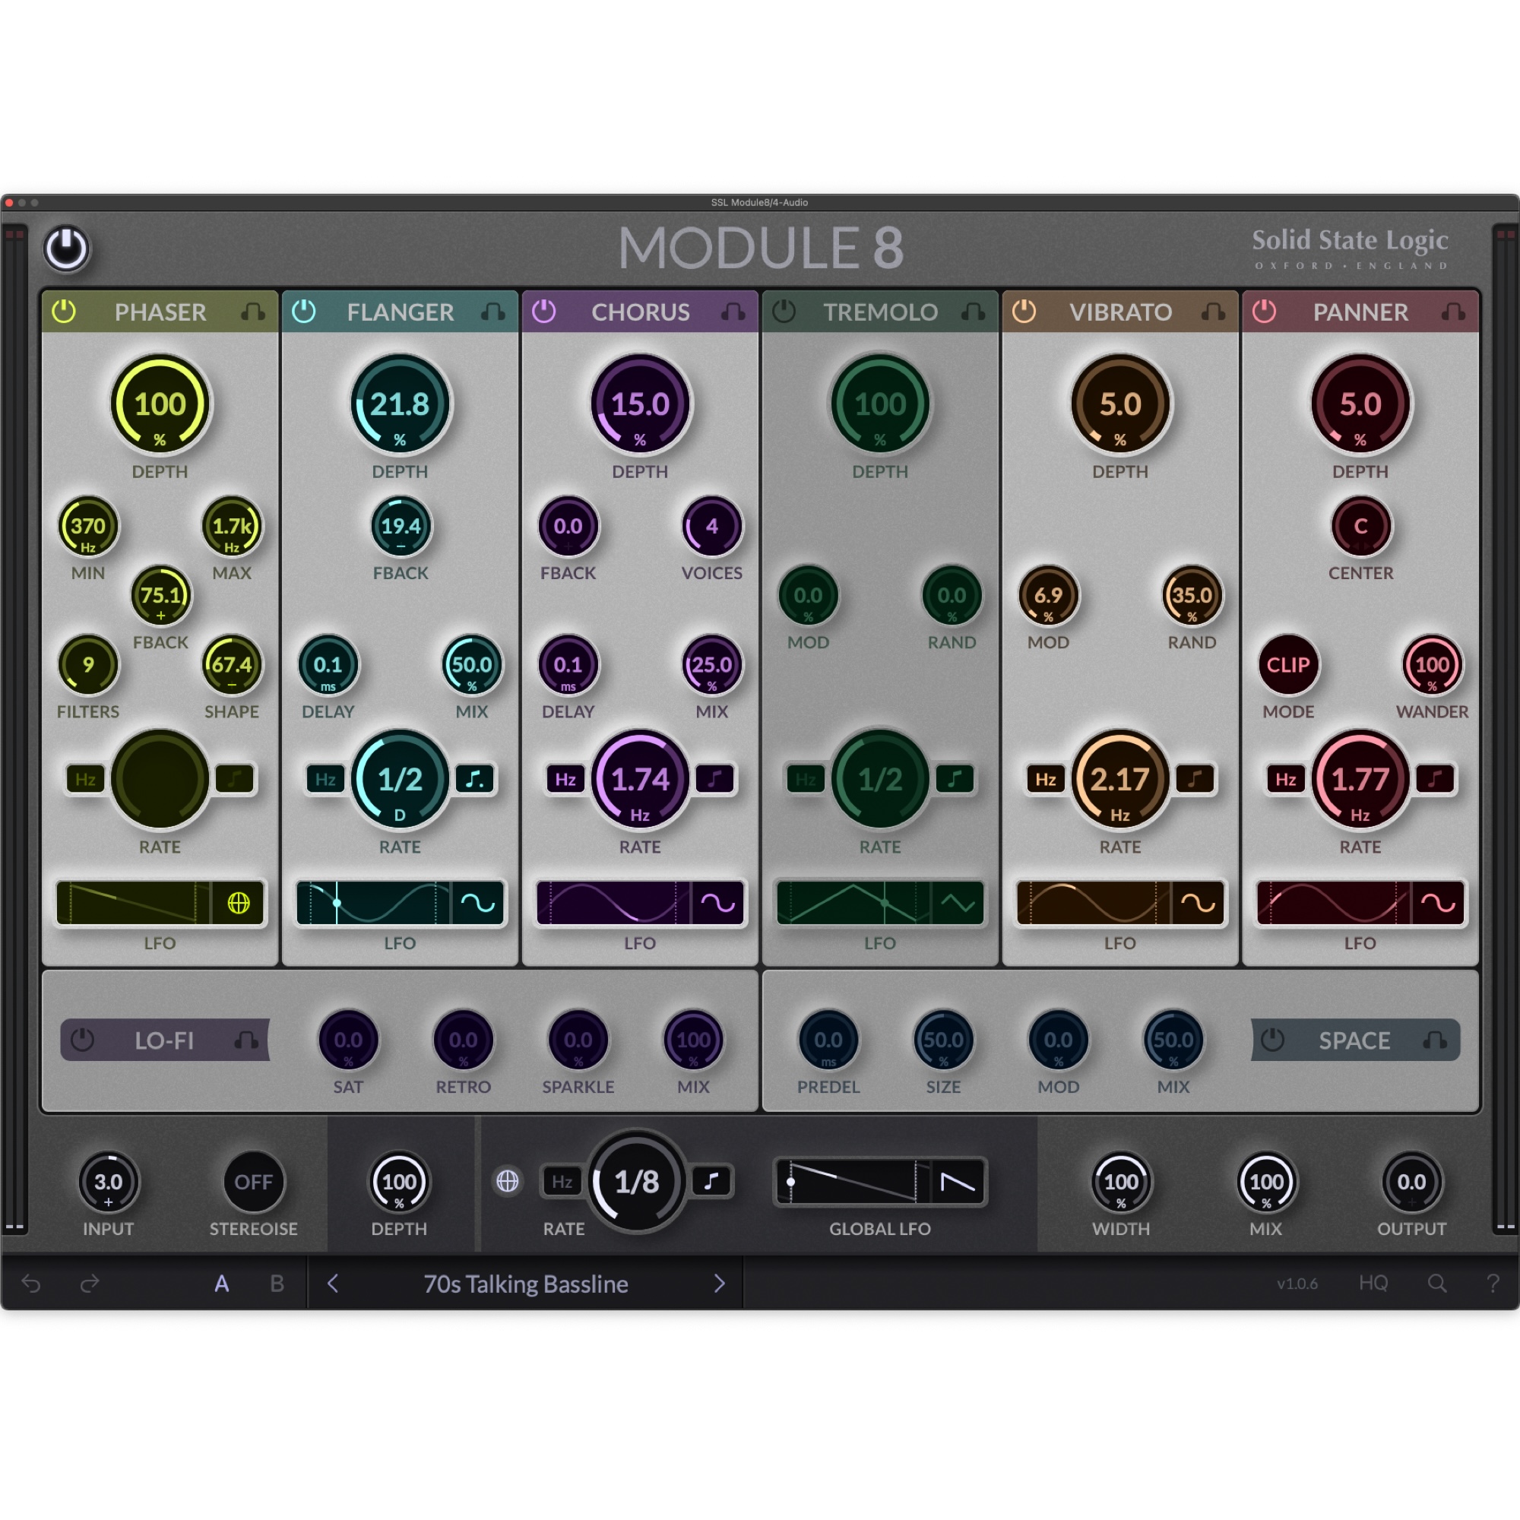Screen dimensions: 1520x1520
Task: Solo the Phaser module via its headphone icon
Action: [x=253, y=312]
